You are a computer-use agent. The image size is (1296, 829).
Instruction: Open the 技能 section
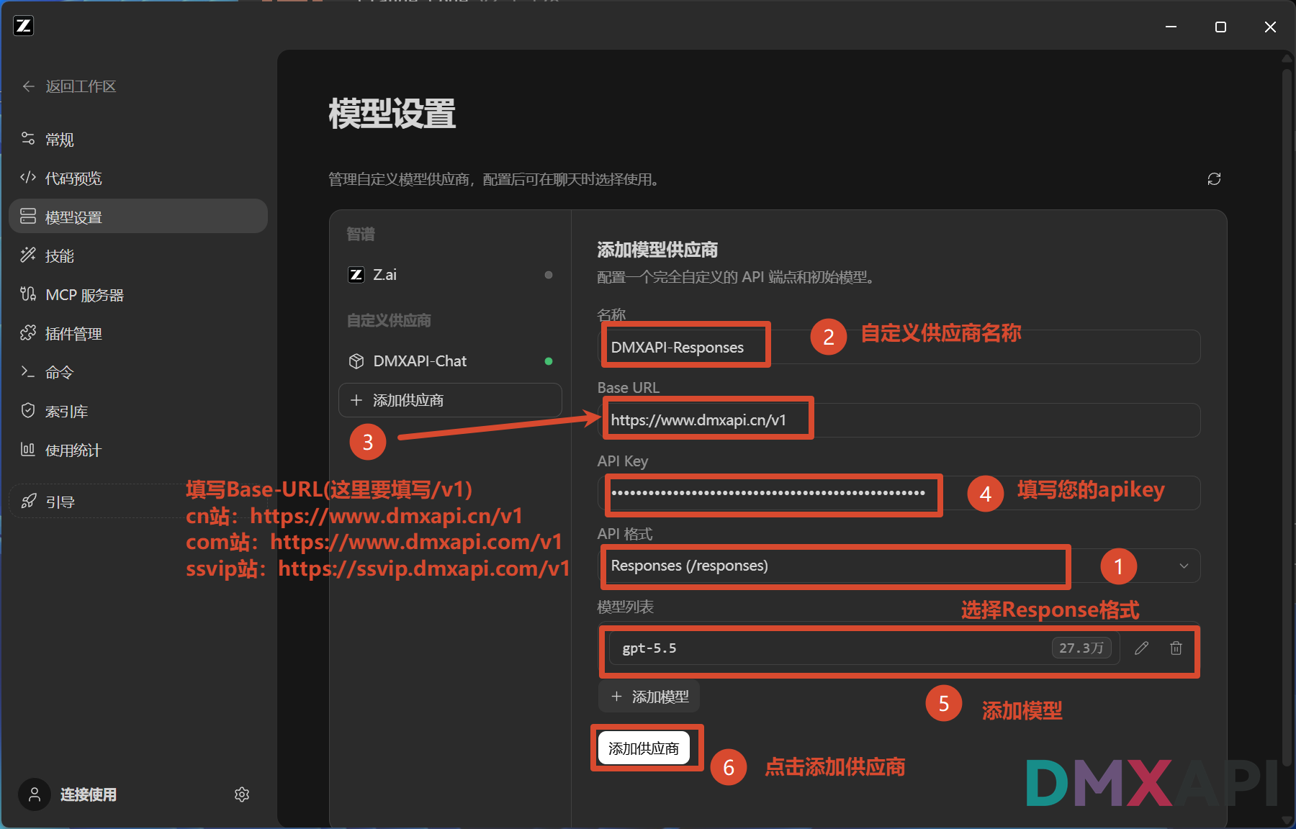coord(138,255)
